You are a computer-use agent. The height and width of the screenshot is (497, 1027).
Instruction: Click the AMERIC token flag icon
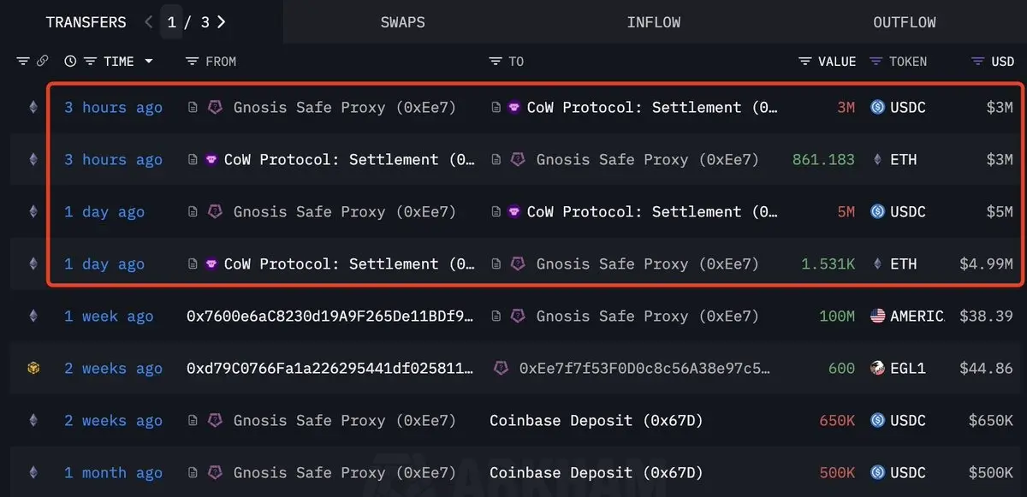click(x=876, y=317)
